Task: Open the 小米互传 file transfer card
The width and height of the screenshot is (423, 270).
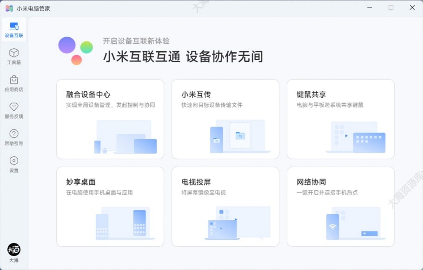Action: tap(225, 119)
